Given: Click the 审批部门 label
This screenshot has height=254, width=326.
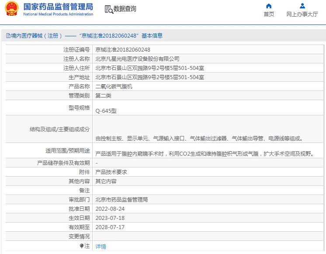Looking at the screenshot, I should 79,199.
